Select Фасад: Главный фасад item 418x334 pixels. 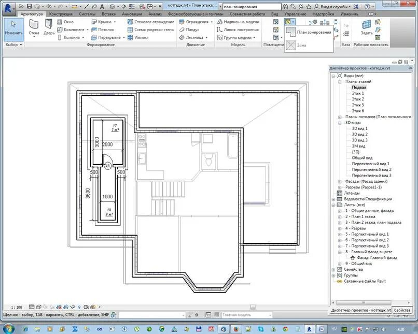tap(374, 257)
